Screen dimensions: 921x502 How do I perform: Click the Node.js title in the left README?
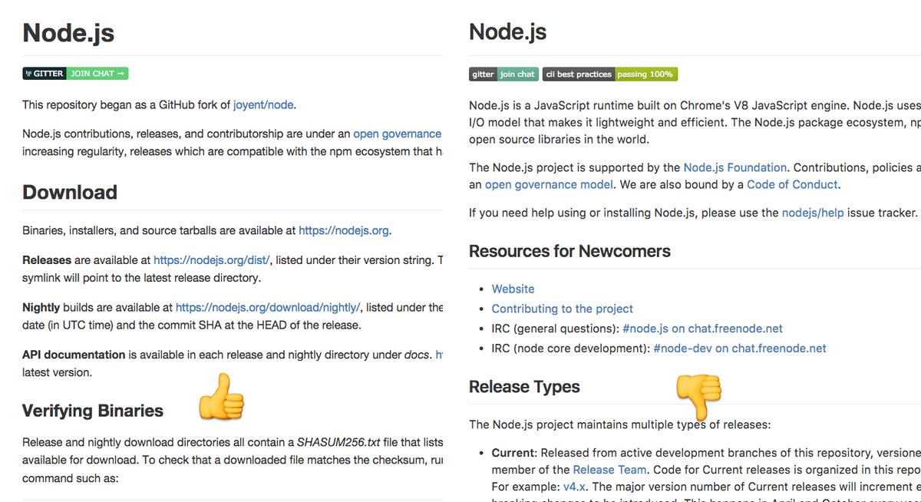click(68, 32)
